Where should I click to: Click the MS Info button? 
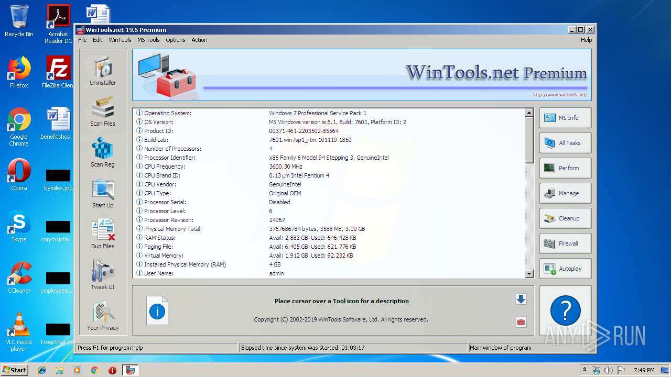[x=566, y=118]
